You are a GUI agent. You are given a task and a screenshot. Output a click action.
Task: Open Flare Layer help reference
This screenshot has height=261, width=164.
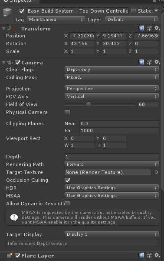pos(141,255)
